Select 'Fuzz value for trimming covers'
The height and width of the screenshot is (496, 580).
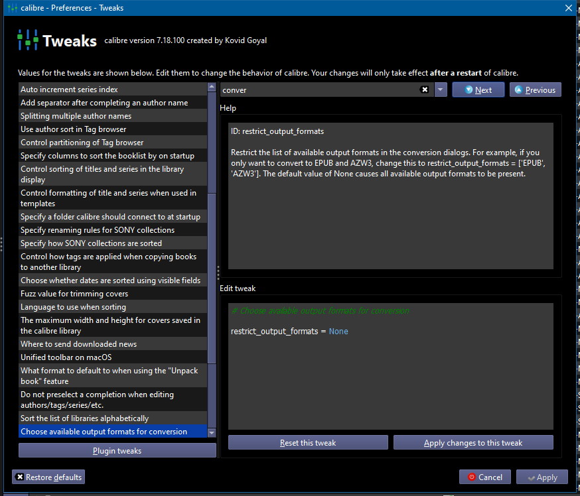113,294
